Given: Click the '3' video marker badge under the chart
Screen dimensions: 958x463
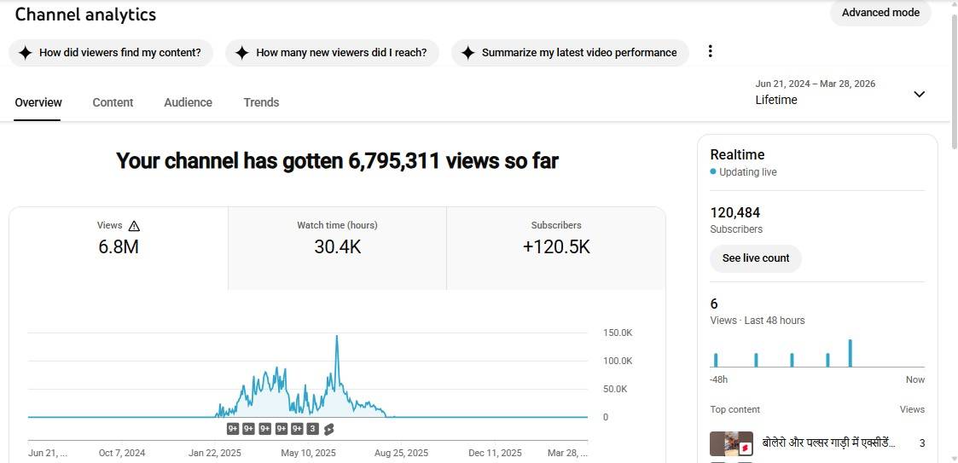Looking at the screenshot, I should pos(313,429).
